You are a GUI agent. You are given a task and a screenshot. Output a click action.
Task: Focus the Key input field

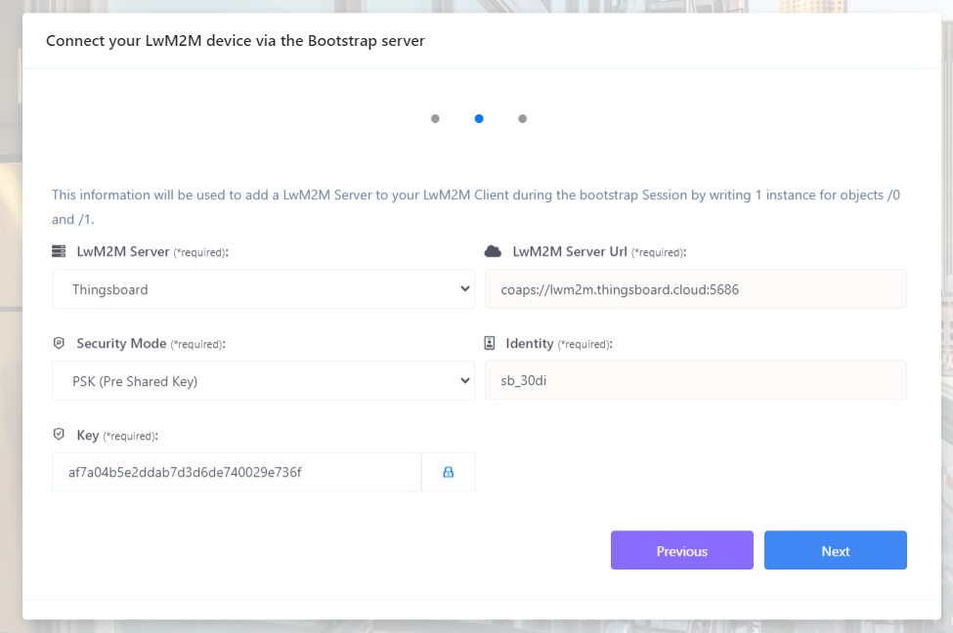click(x=237, y=472)
